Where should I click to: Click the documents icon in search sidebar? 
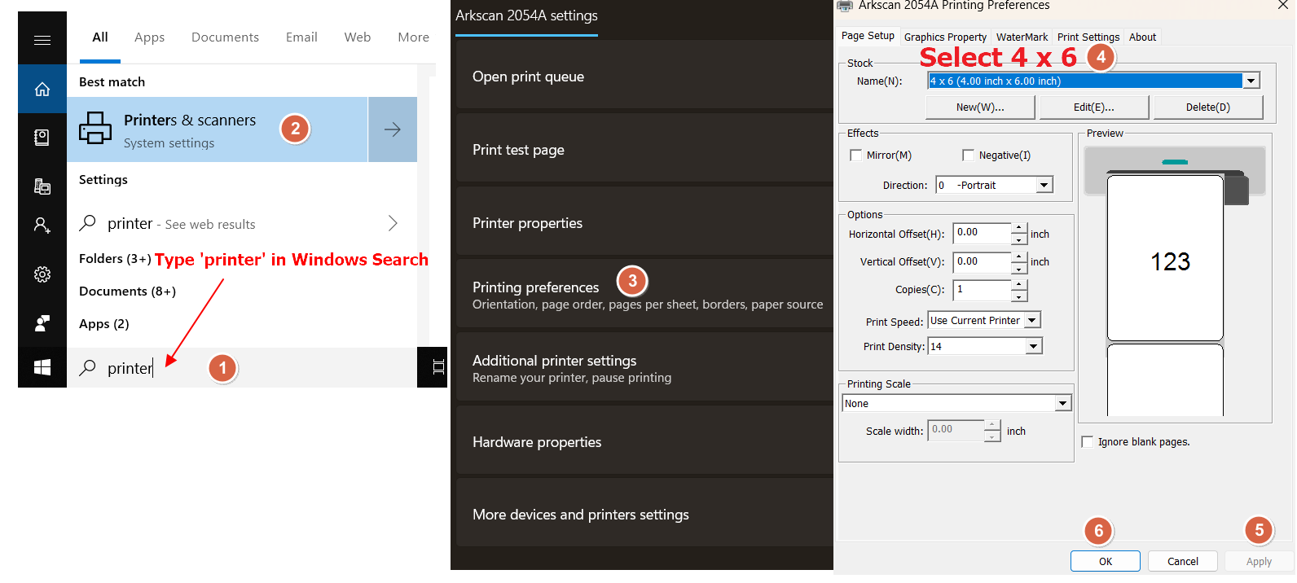click(x=42, y=137)
